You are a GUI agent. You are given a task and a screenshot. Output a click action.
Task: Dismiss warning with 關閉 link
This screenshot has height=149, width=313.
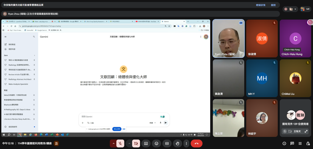point(273,5)
